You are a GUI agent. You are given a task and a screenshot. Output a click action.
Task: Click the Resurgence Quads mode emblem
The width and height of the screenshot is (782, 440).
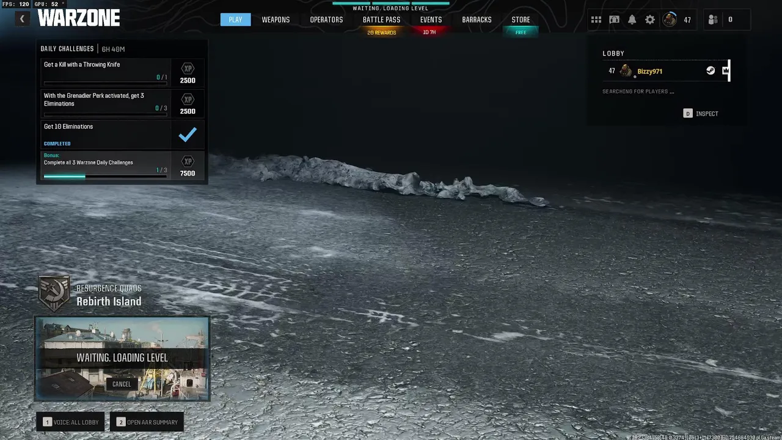54,293
